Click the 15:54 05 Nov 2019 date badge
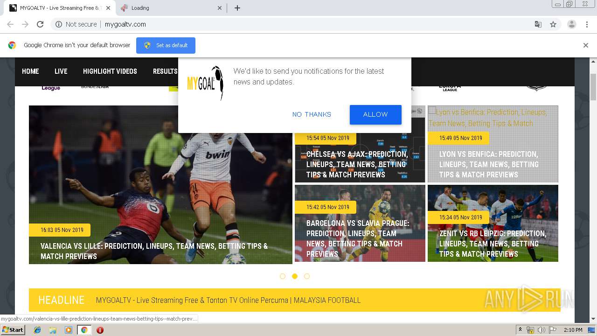Screen dimensions: 597x336 pyautogui.click(x=326, y=138)
